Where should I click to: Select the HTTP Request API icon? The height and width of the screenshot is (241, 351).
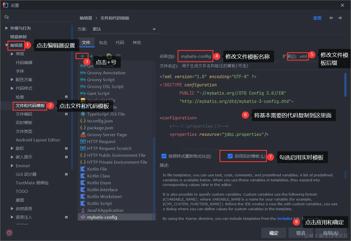(x=83, y=141)
